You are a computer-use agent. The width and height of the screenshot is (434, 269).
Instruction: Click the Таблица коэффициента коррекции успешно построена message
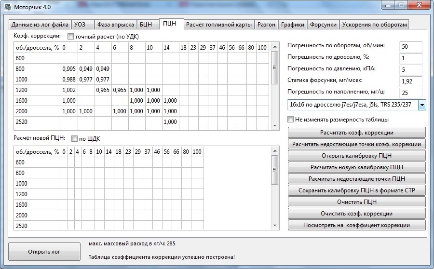162,257
